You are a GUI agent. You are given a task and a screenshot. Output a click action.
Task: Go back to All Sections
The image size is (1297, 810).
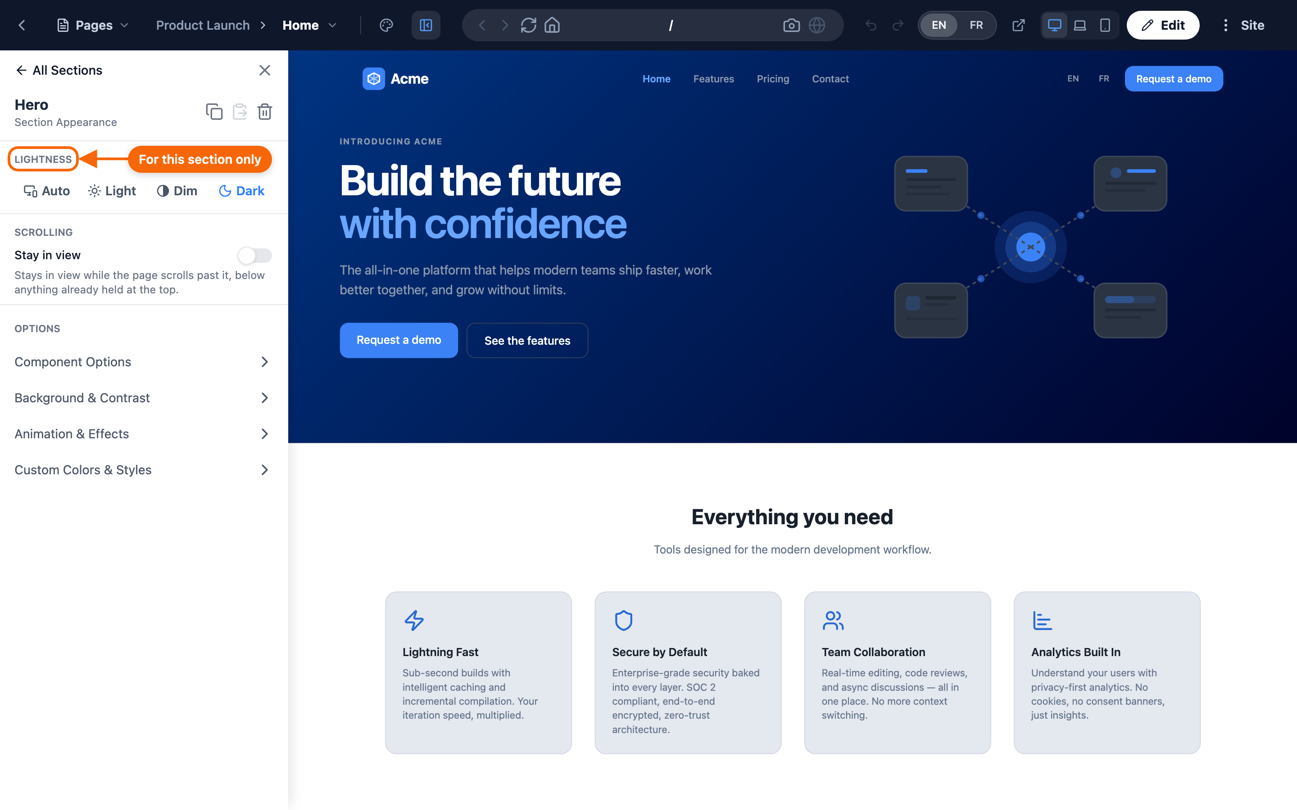[59, 70]
